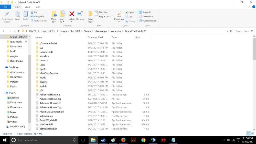Click Select none in the ribbon
The image size is (256, 144).
coord(146,16)
